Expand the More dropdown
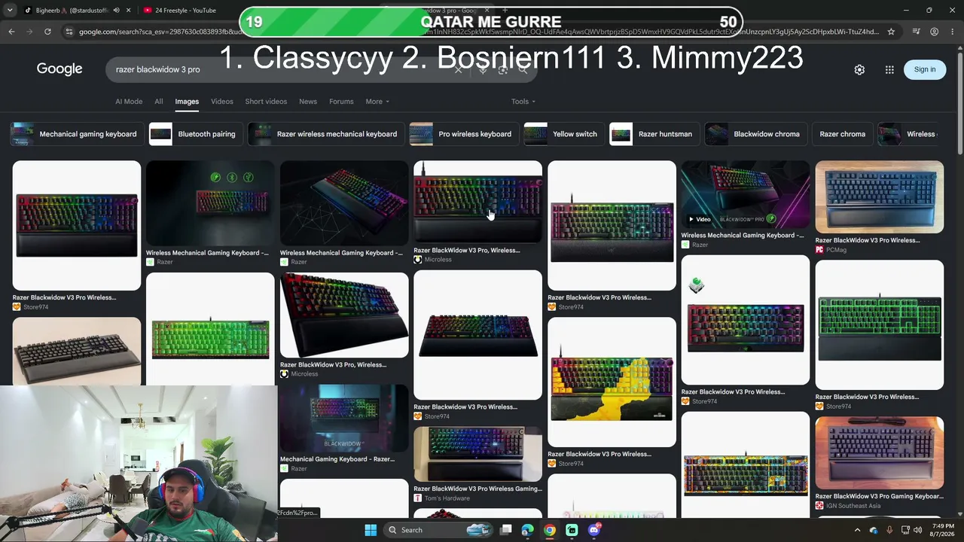 pyautogui.click(x=377, y=102)
